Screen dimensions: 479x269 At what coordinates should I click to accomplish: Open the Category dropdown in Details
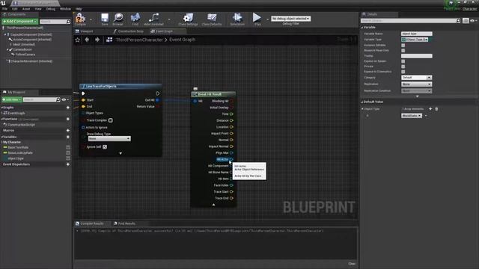pyautogui.click(x=416, y=78)
